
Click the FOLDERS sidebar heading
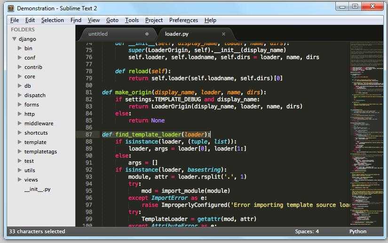click(x=23, y=30)
